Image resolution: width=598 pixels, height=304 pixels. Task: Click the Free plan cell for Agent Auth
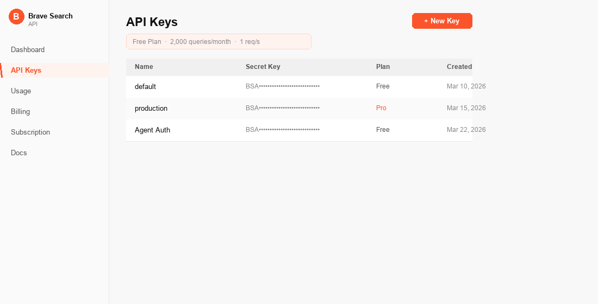click(x=383, y=130)
